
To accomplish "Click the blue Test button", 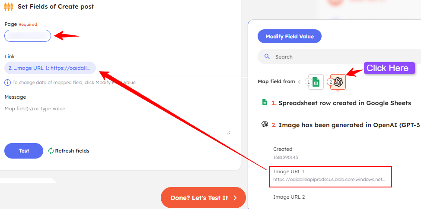I will (x=24, y=151).
